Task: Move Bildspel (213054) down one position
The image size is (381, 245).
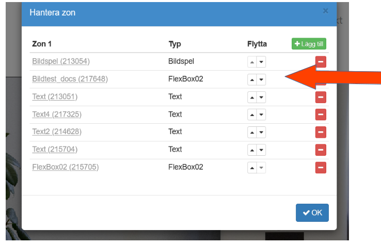Action: pyautogui.click(x=261, y=62)
